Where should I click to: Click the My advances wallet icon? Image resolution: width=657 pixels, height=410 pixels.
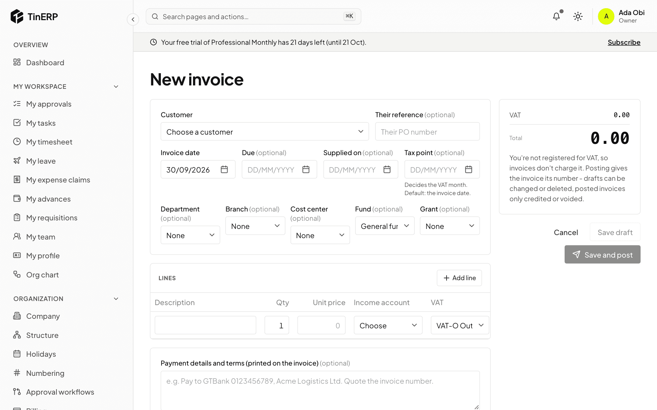pyautogui.click(x=17, y=199)
